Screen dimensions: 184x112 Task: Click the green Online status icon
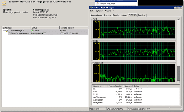click(32, 30)
